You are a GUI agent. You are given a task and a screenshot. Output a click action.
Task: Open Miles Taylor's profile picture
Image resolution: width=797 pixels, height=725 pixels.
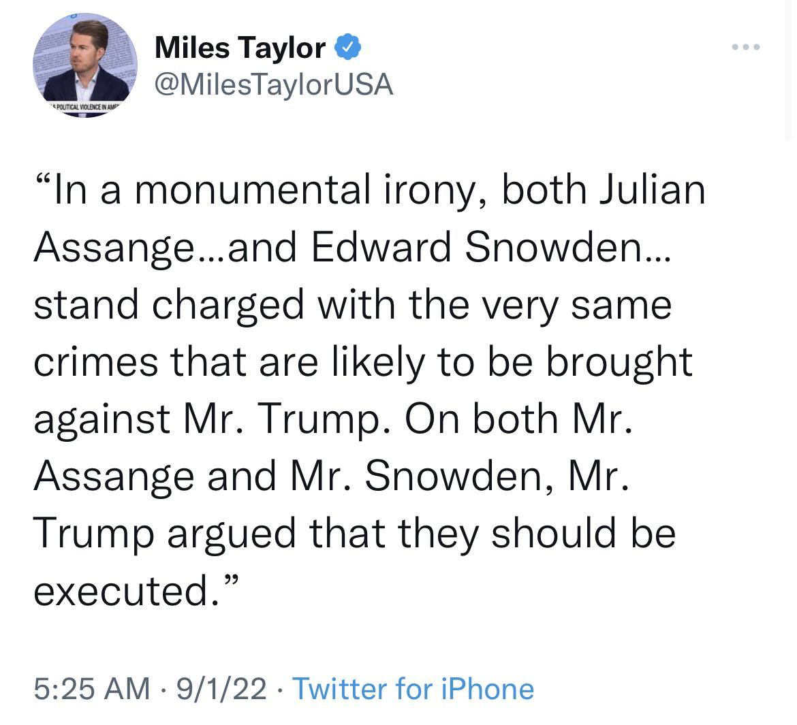click(x=84, y=65)
